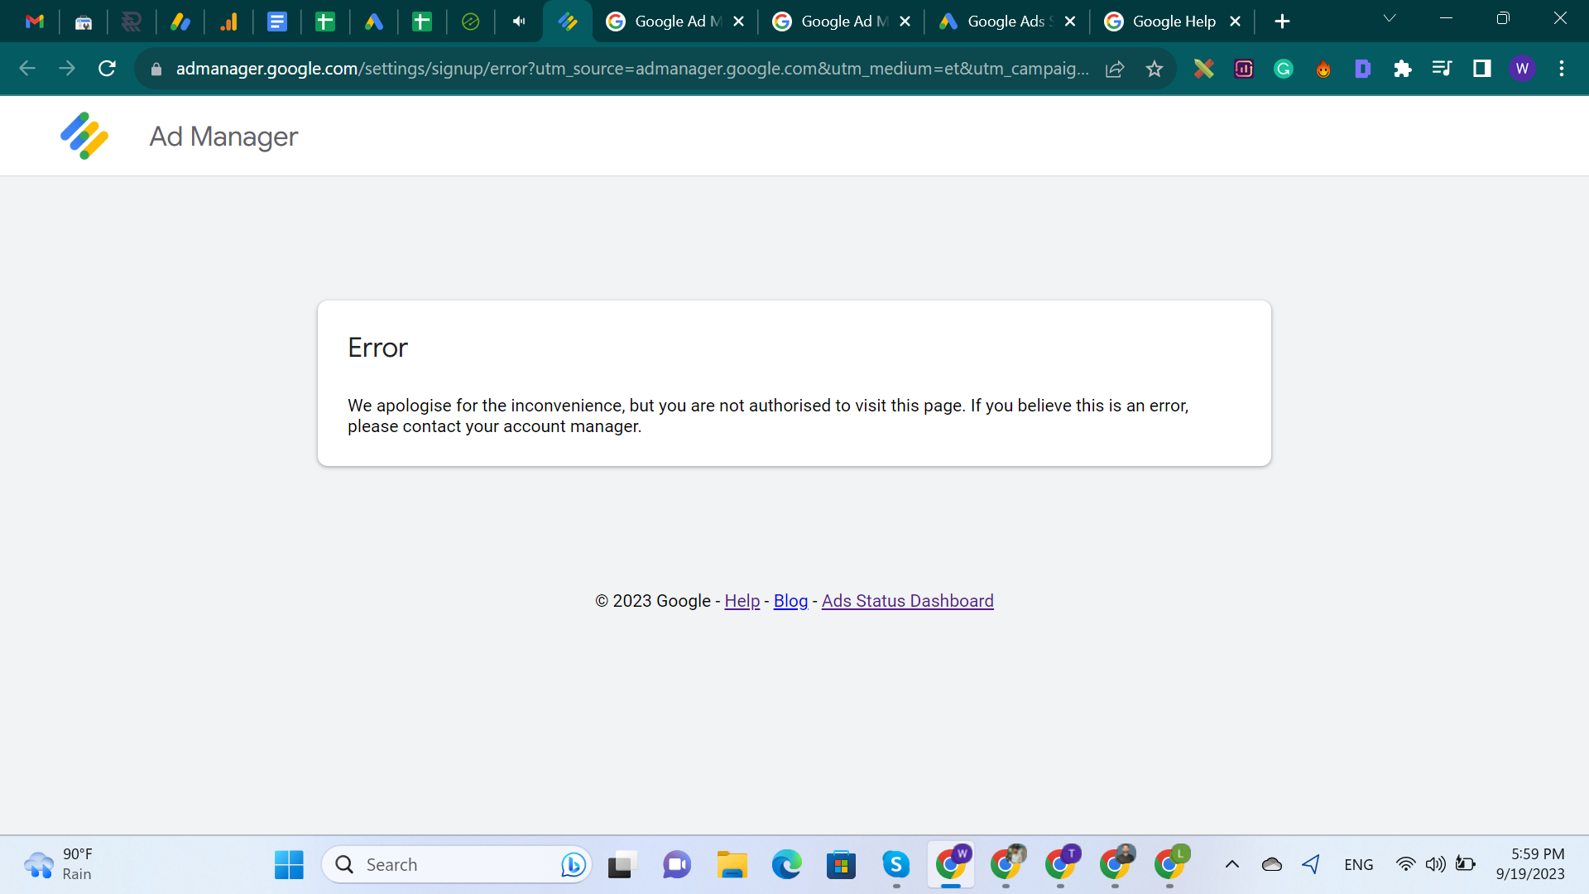The height and width of the screenshot is (894, 1589).
Task: Switch to the pinned Gmail tab
Action: (x=35, y=22)
